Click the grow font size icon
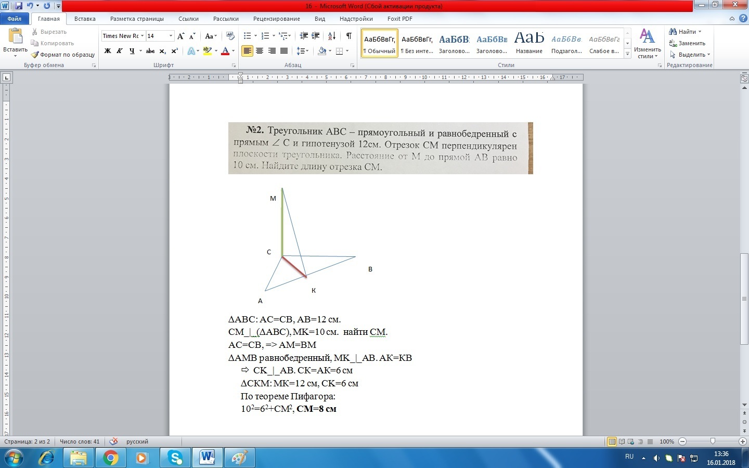 [x=180, y=36]
